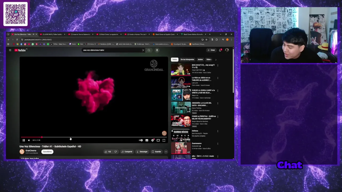
Task: Open YouTube notifications bell
Action: (x=220, y=50)
